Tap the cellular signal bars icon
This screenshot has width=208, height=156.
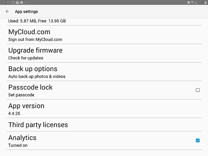point(196,2)
